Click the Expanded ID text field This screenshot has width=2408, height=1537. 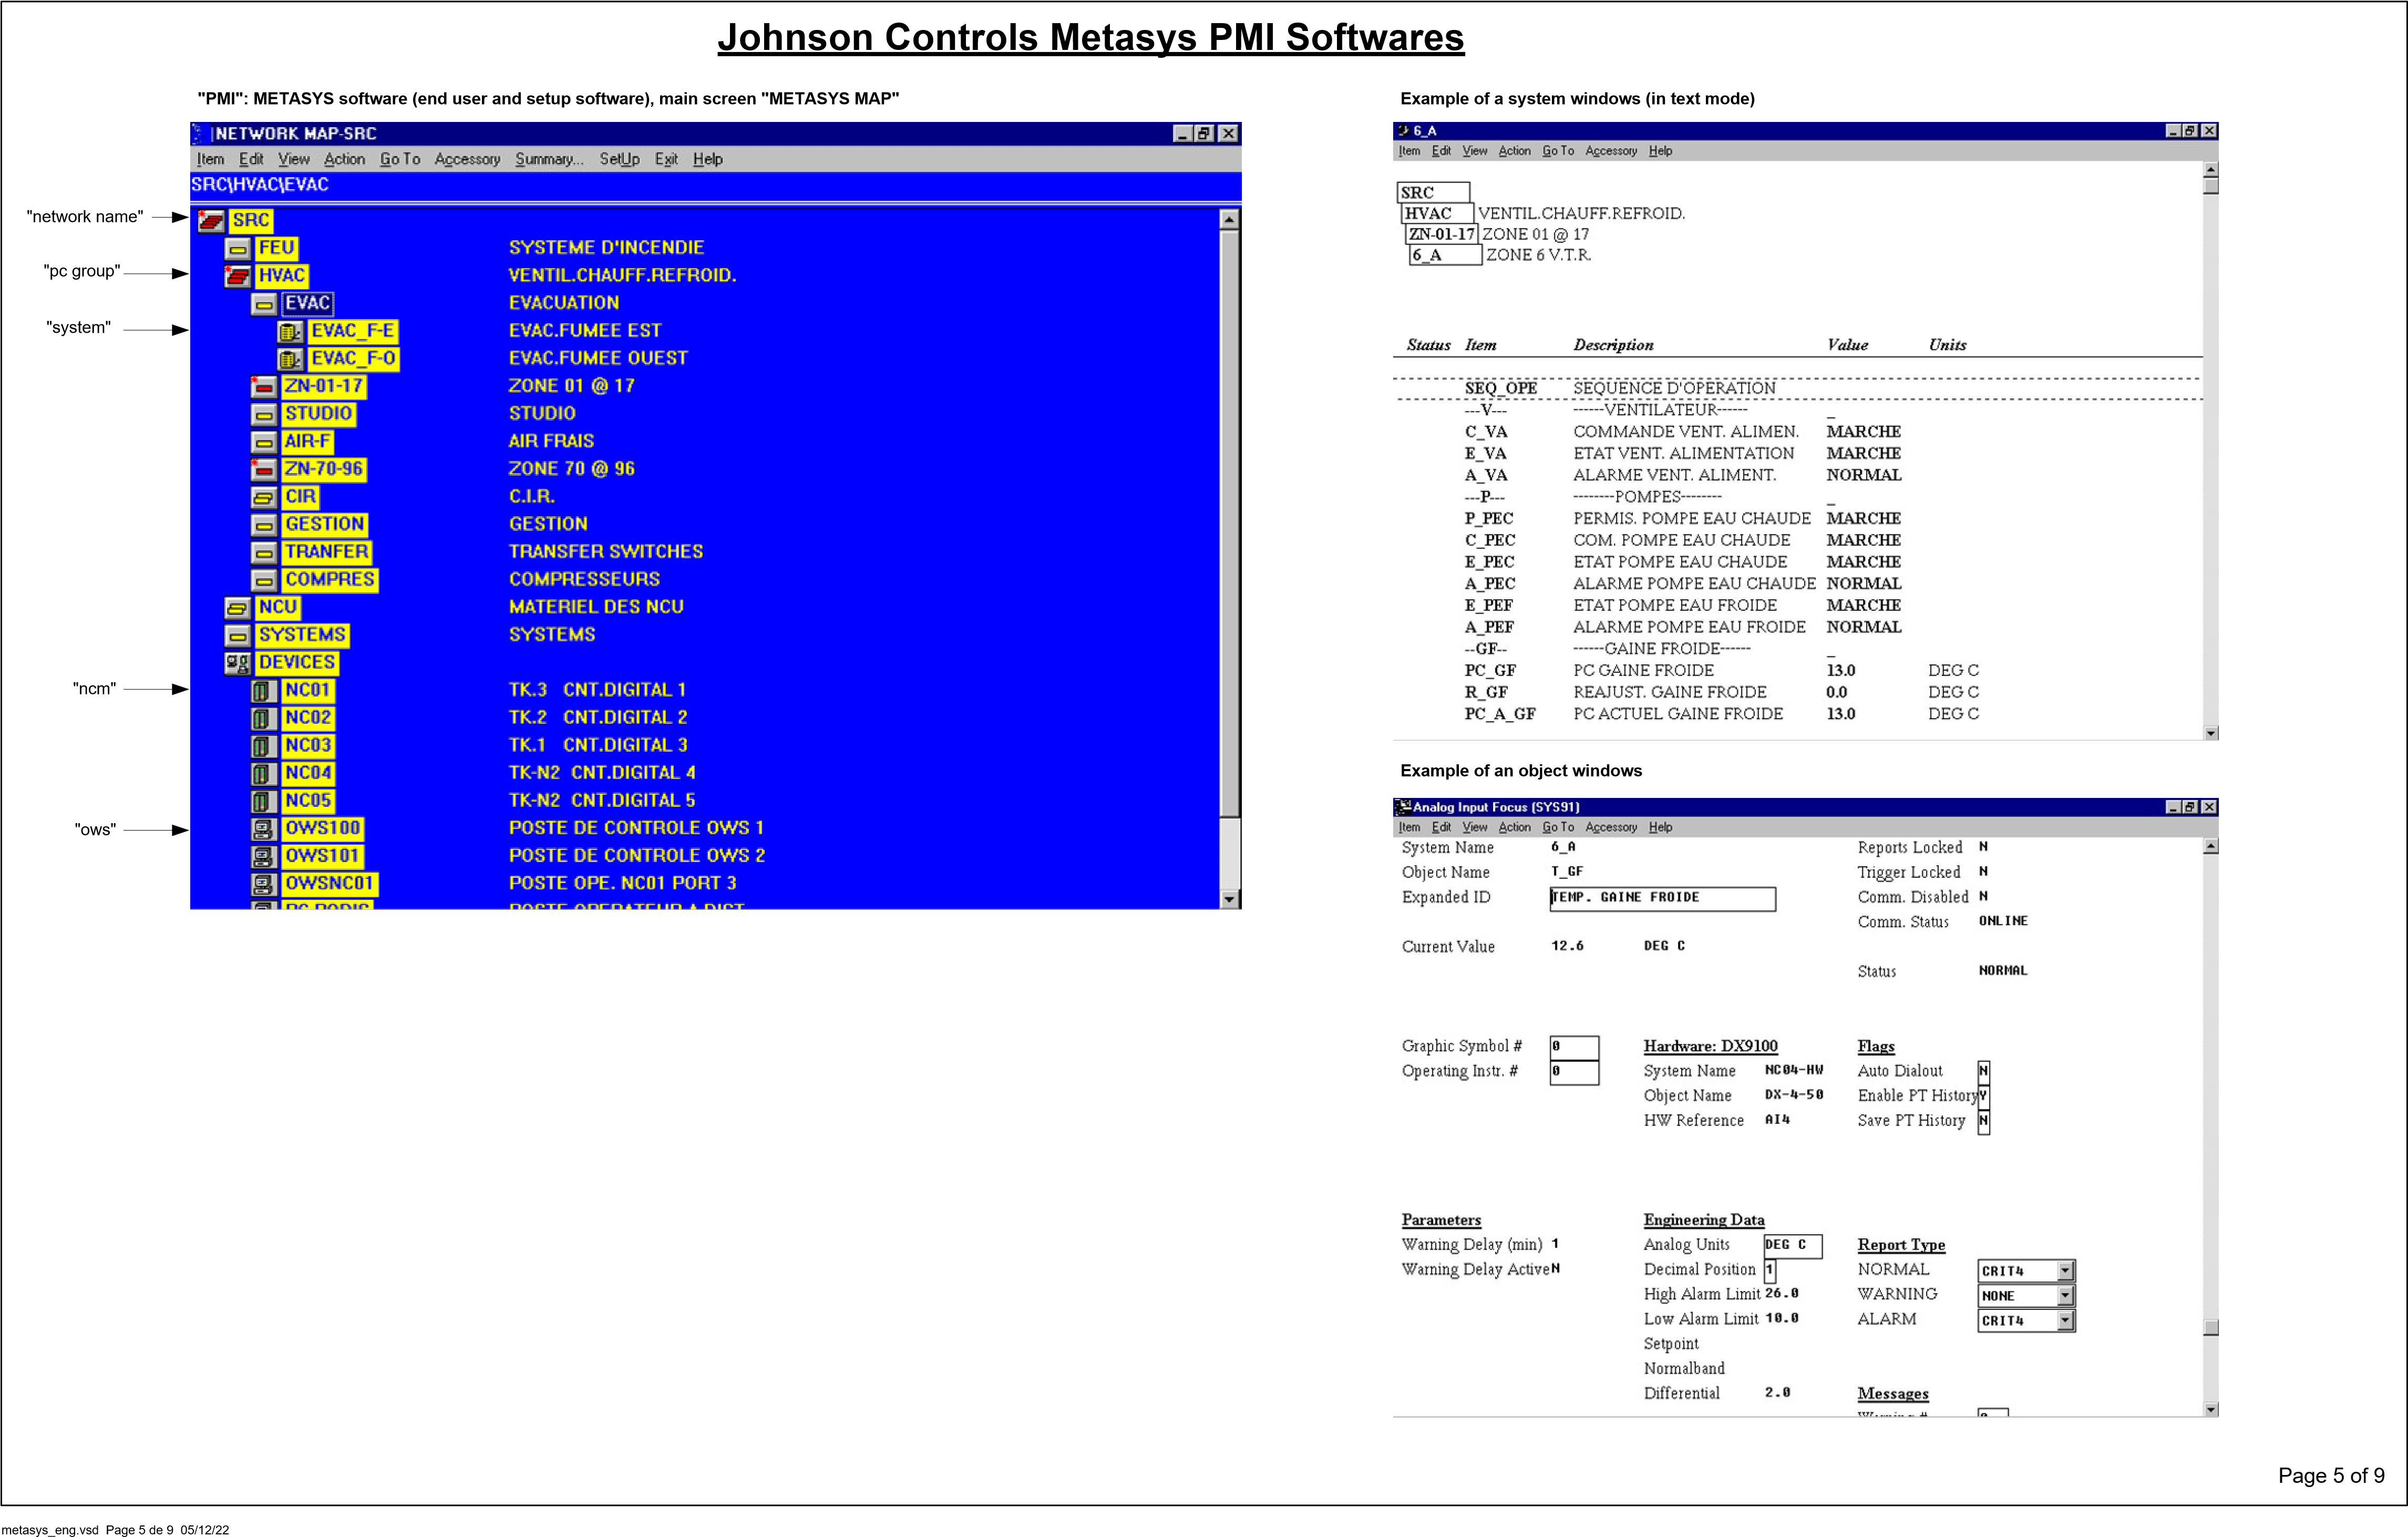(x=1662, y=898)
